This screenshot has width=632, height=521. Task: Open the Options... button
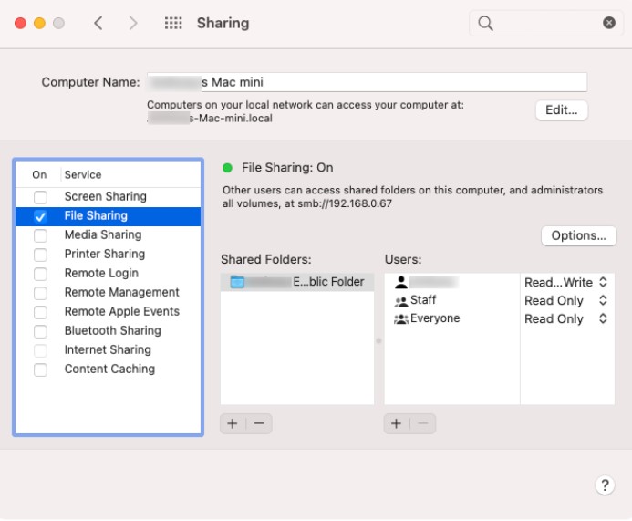pyautogui.click(x=579, y=235)
